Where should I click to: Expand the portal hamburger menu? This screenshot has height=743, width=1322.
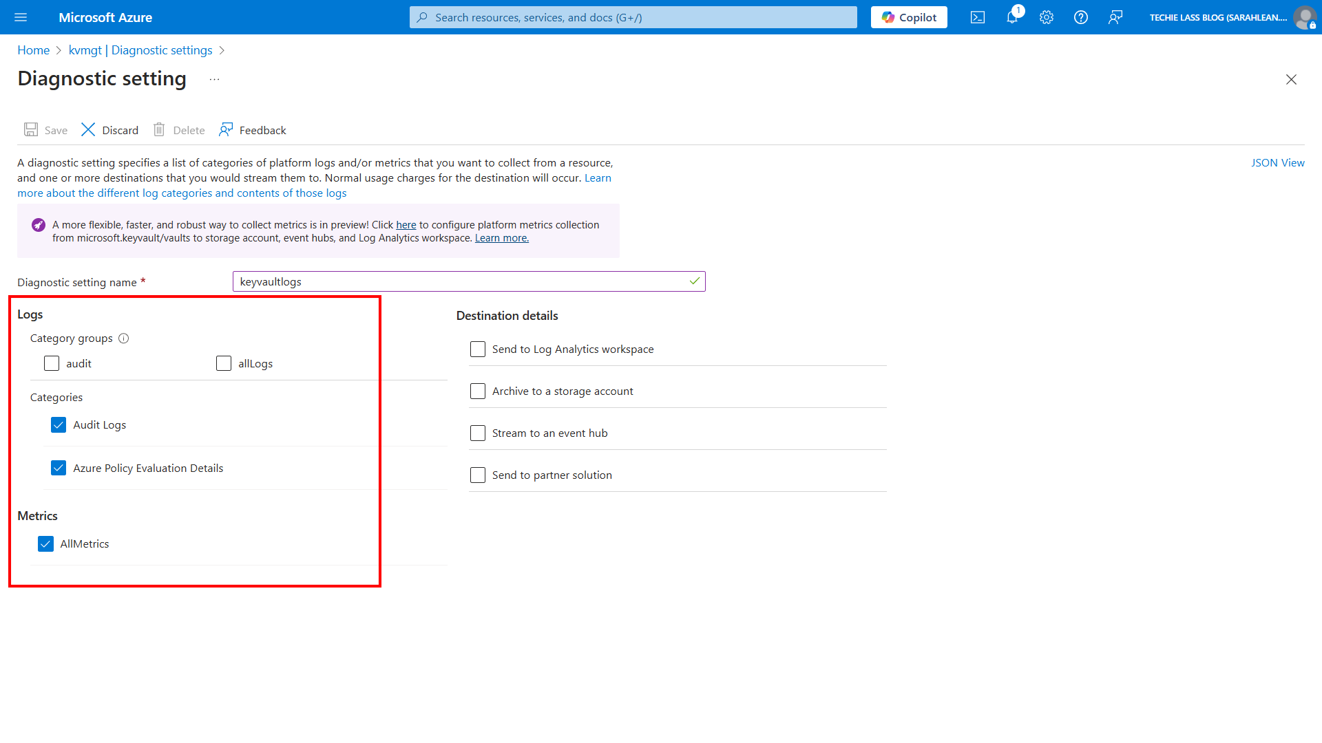coord(21,17)
